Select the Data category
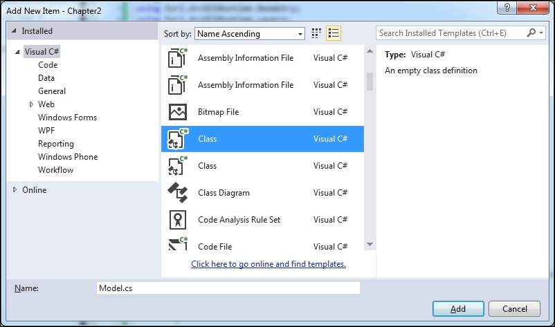 pyautogui.click(x=46, y=77)
